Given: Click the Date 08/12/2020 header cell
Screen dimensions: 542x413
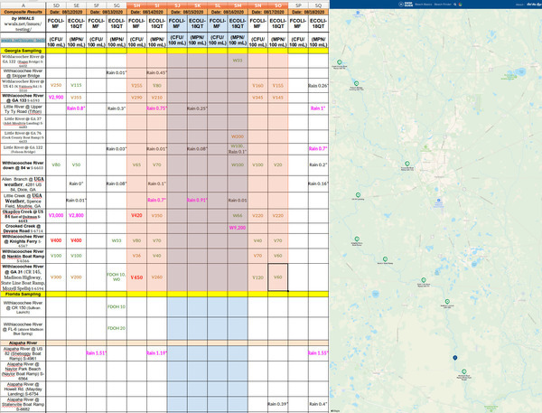Looking at the screenshot, I should click(66, 12).
